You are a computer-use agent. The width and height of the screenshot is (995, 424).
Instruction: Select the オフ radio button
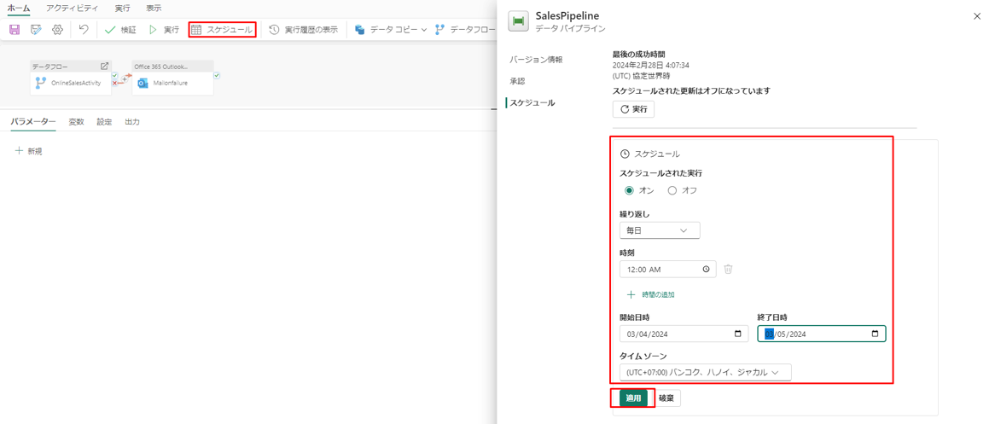(672, 191)
